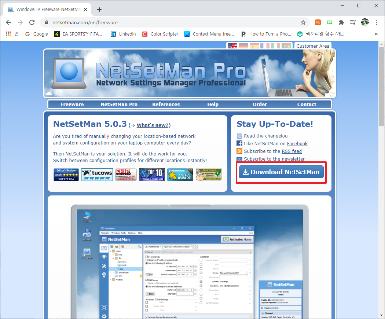Open a new browser tab
Image resolution: width=385 pixels, height=319 pixels.
[99, 10]
